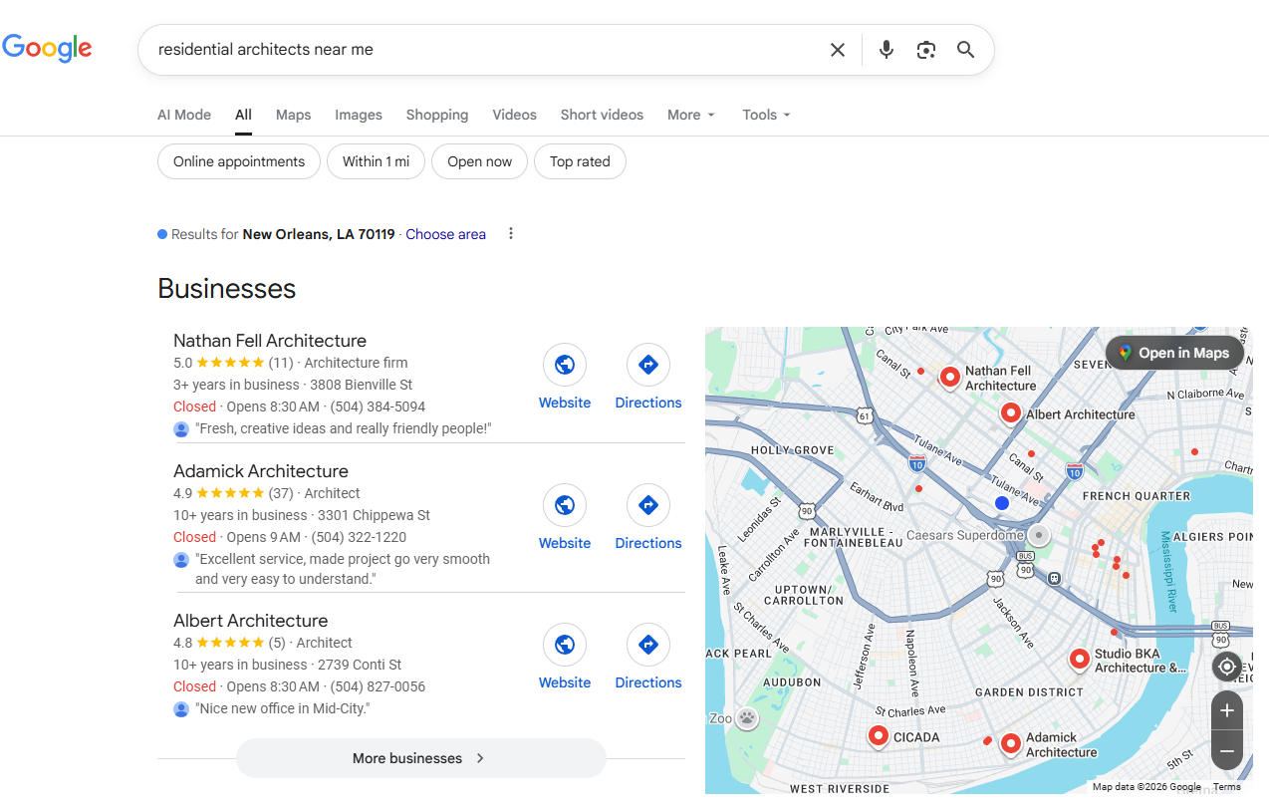Get directions to Albert Architecture

click(648, 645)
